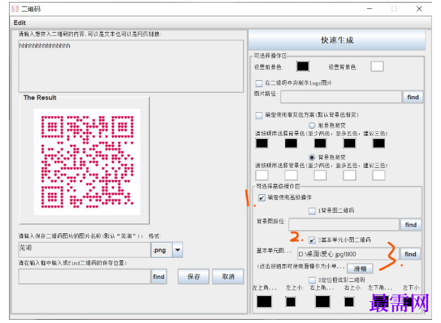The width and height of the screenshot is (441, 323).
Task: Pick the 左上小 black color swatch
Action: coord(290,302)
